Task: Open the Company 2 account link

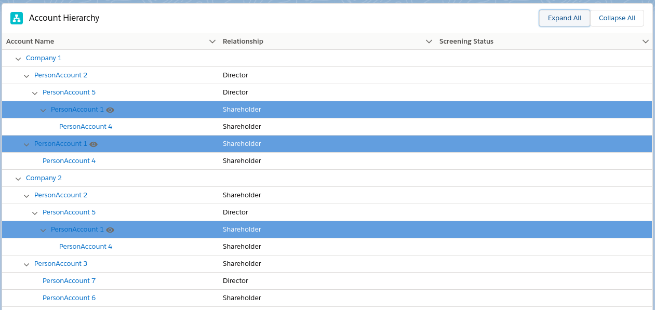Action: pyautogui.click(x=44, y=178)
